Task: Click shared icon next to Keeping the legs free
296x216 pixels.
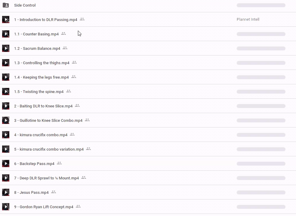Action: coord(74,77)
